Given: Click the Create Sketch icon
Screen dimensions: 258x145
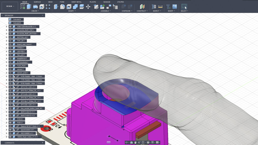Looking at the screenshot, I should tap(23, 7).
